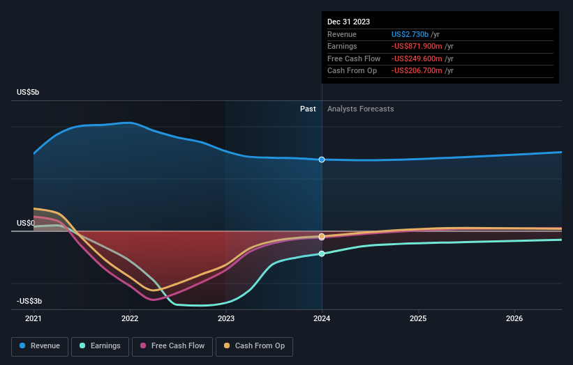Click the -US$871.900m earnings value
This screenshot has width=573, height=365.
pos(417,46)
